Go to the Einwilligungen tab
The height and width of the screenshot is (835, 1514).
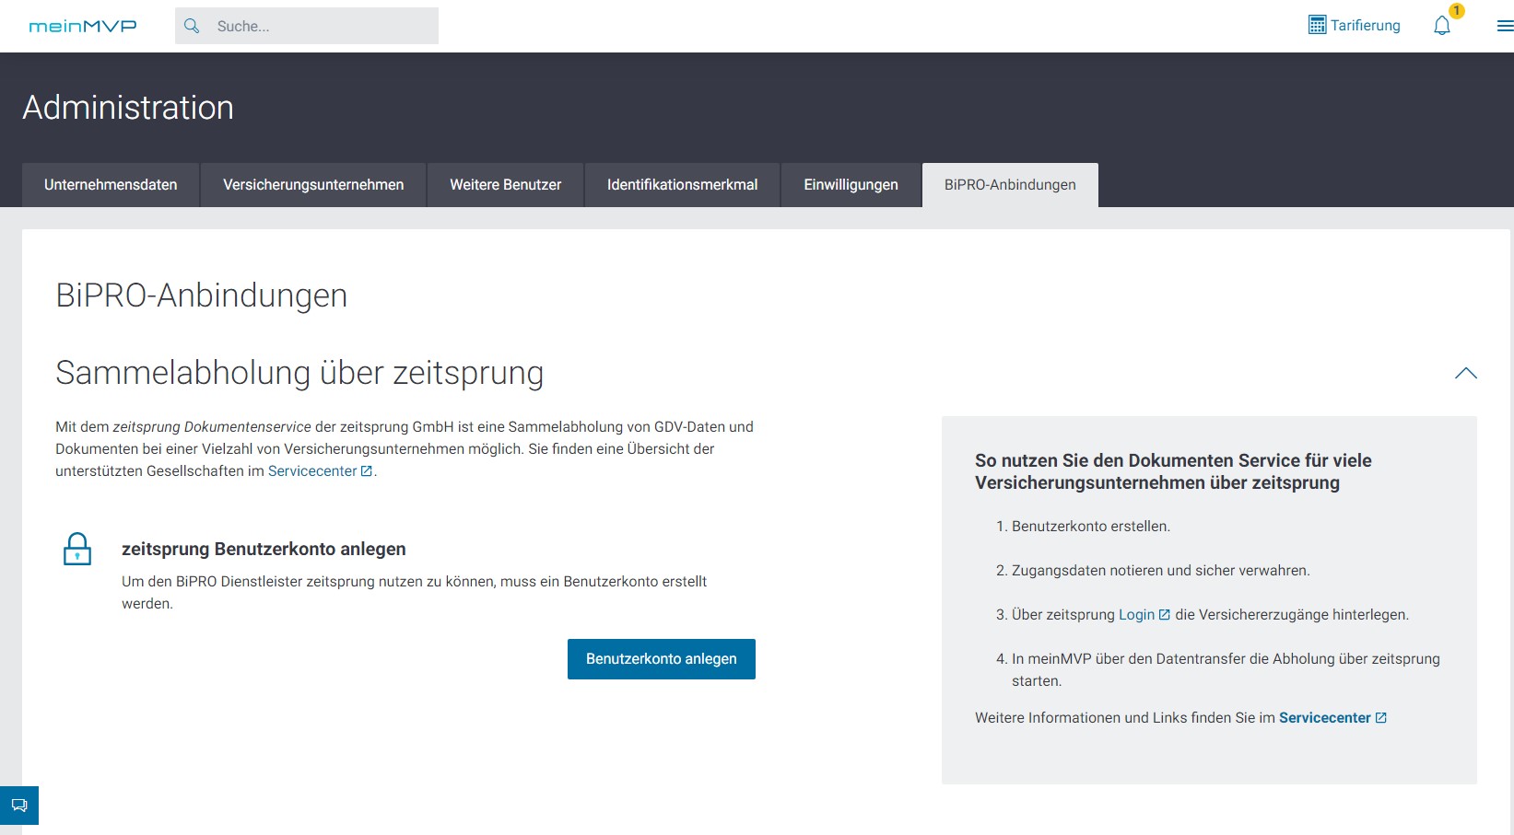(851, 185)
